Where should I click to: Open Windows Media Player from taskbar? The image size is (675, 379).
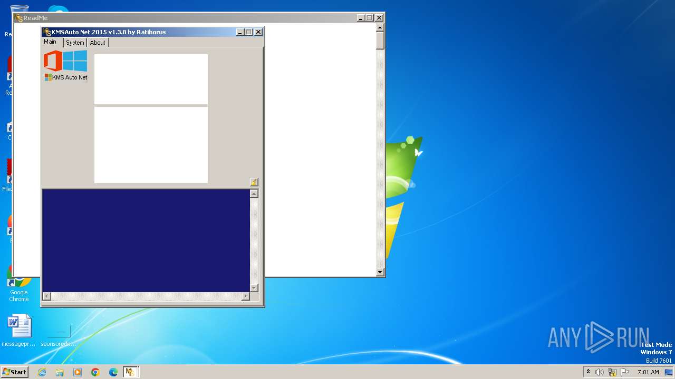pos(78,372)
